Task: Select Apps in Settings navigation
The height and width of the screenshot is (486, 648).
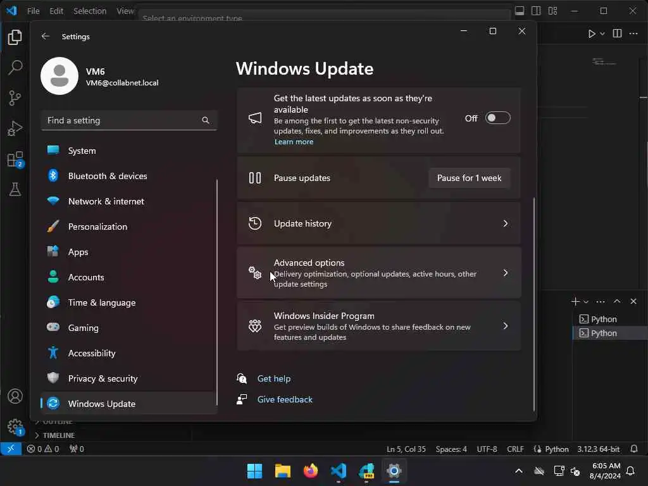Action: click(x=128, y=252)
